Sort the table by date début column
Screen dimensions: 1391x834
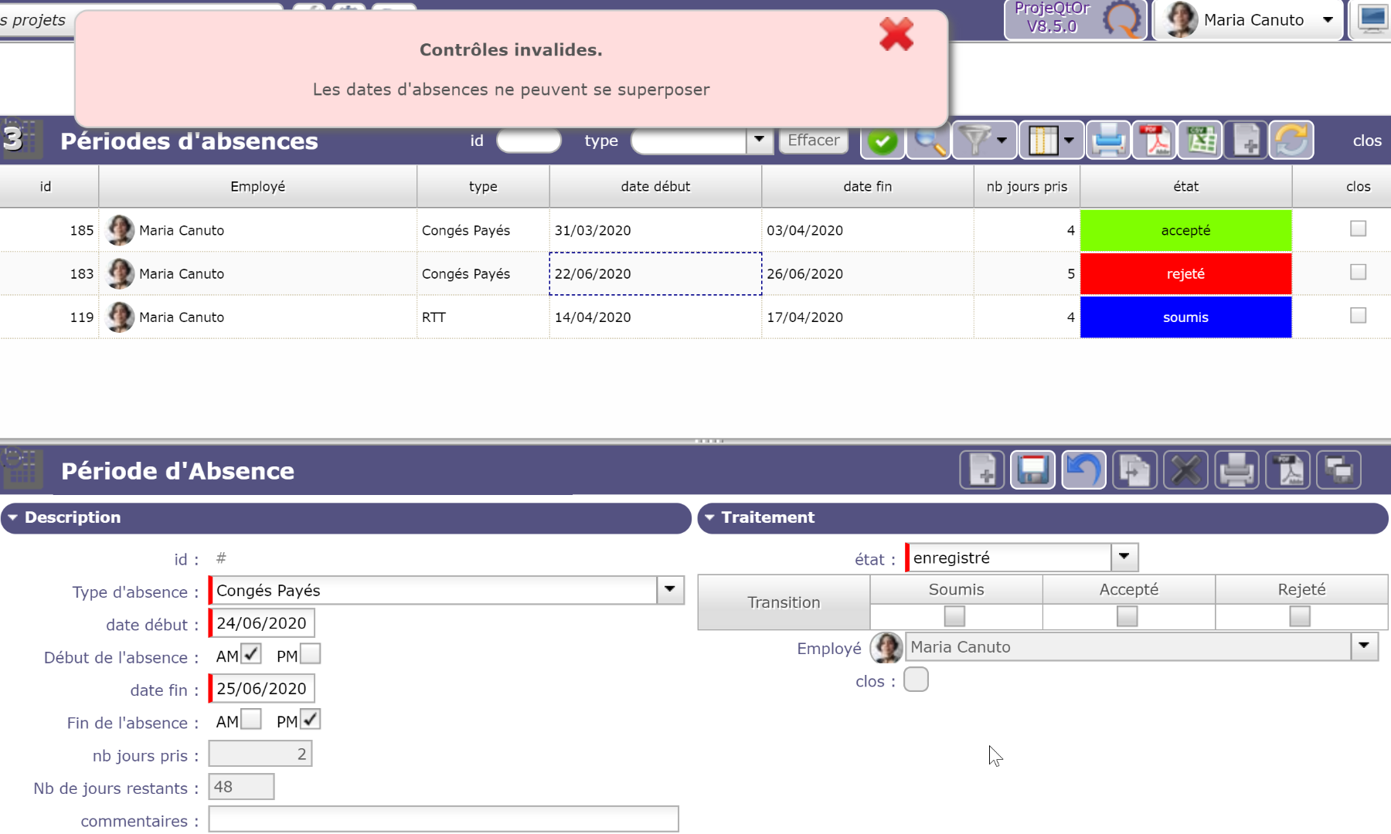pyautogui.click(x=655, y=186)
